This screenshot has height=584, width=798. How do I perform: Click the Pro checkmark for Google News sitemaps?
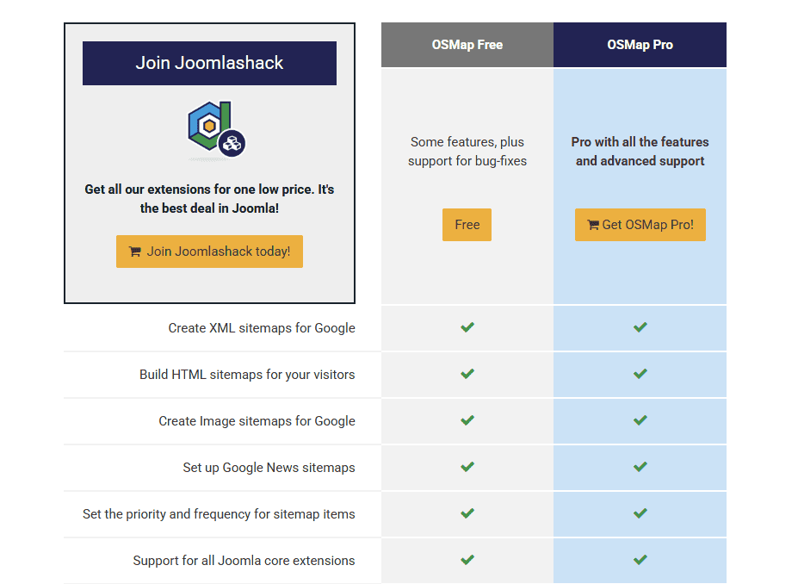640,467
